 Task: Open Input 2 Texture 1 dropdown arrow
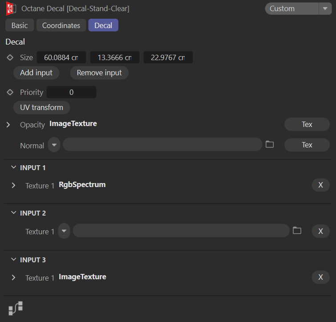coord(64,231)
